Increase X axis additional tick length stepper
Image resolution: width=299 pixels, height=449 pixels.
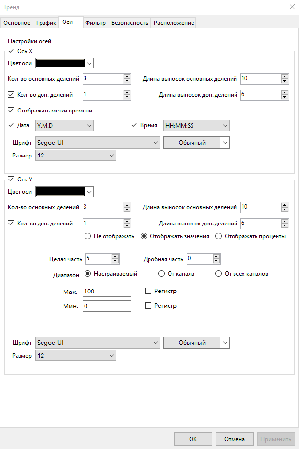(x=284, y=93)
